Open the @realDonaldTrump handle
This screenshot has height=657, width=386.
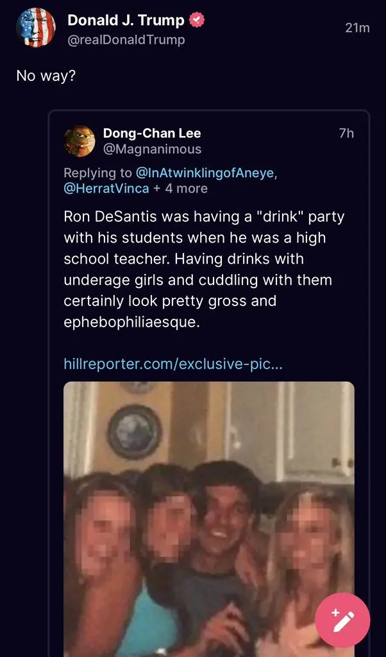coord(126,40)
